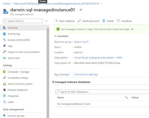Click the Deleted databases trash icon
Image resolution: width=149 pixels, height=118 pixels.
click(x=4, y=90)
